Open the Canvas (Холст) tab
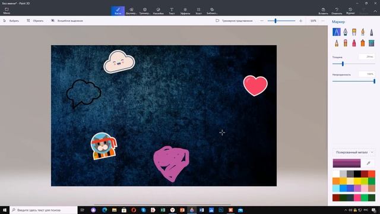Viewport: 380px width, 214px height. (198, 11)
